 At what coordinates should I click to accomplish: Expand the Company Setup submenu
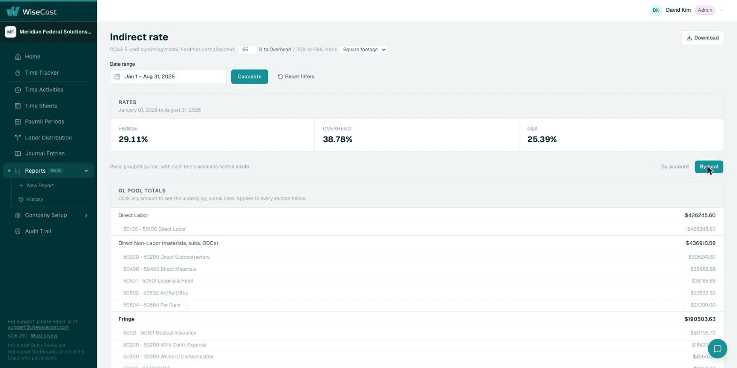point(86,215)
